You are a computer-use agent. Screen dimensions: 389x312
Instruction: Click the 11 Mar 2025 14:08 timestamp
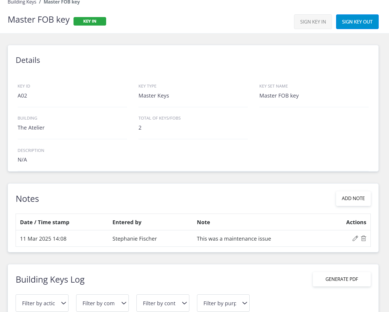point(43,239)
